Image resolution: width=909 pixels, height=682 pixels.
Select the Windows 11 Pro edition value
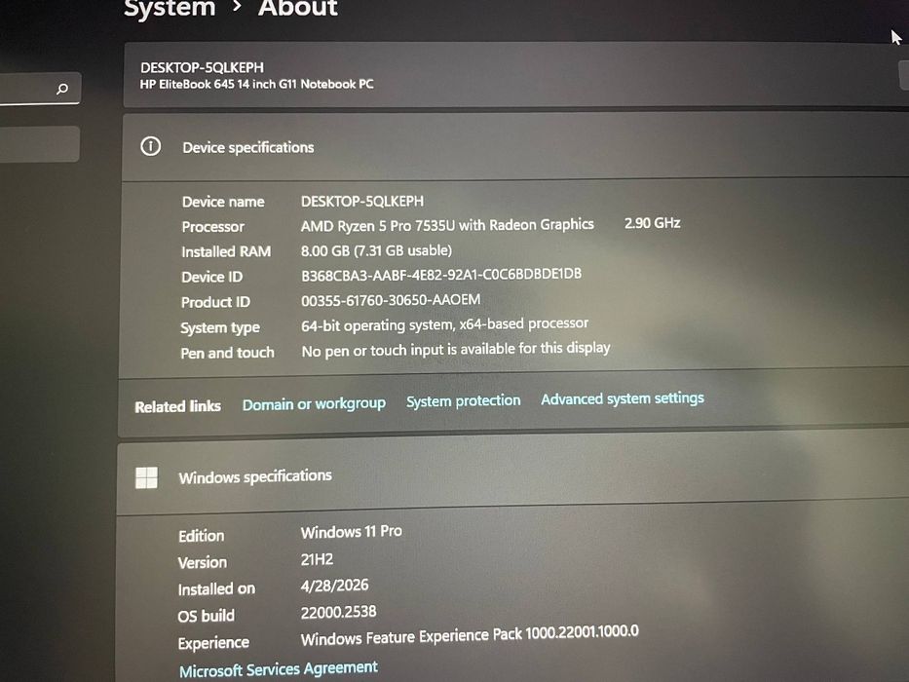tap(352, 531)
